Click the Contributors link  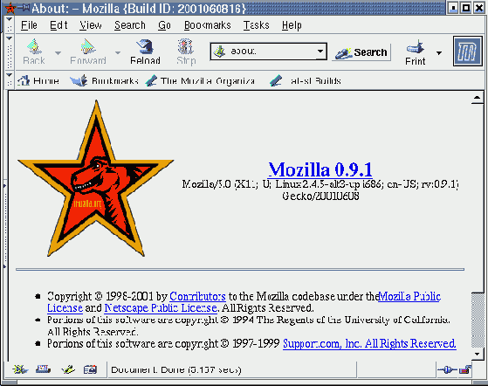point(197,296)
